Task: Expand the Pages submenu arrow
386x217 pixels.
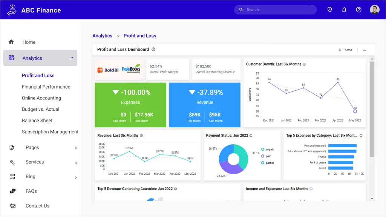Action: (76, 148)
